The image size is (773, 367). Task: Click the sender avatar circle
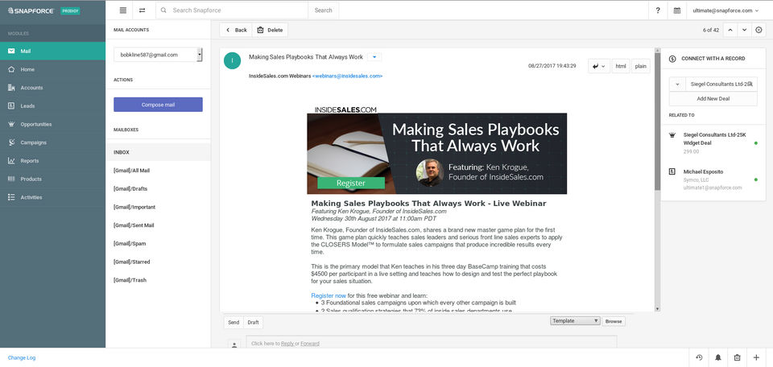[x=232, y=60]
